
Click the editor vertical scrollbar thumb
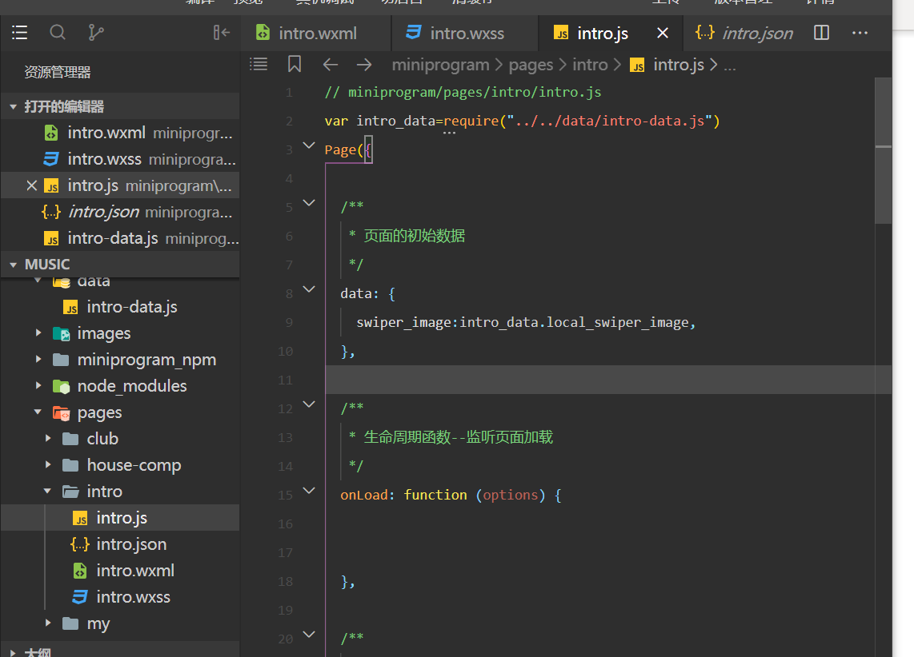883,151
